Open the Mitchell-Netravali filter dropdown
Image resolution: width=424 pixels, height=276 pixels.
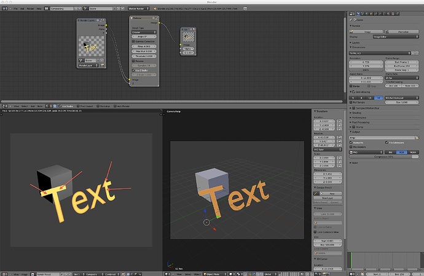(401, 98)
